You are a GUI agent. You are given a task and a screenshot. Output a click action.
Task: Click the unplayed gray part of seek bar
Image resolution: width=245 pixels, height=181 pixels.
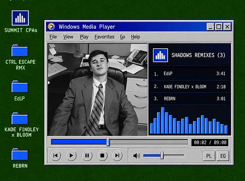tap(149, 142)
